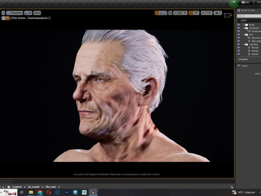
Task: Toggle scale snapping icon
Action: [x=203, y=13]
